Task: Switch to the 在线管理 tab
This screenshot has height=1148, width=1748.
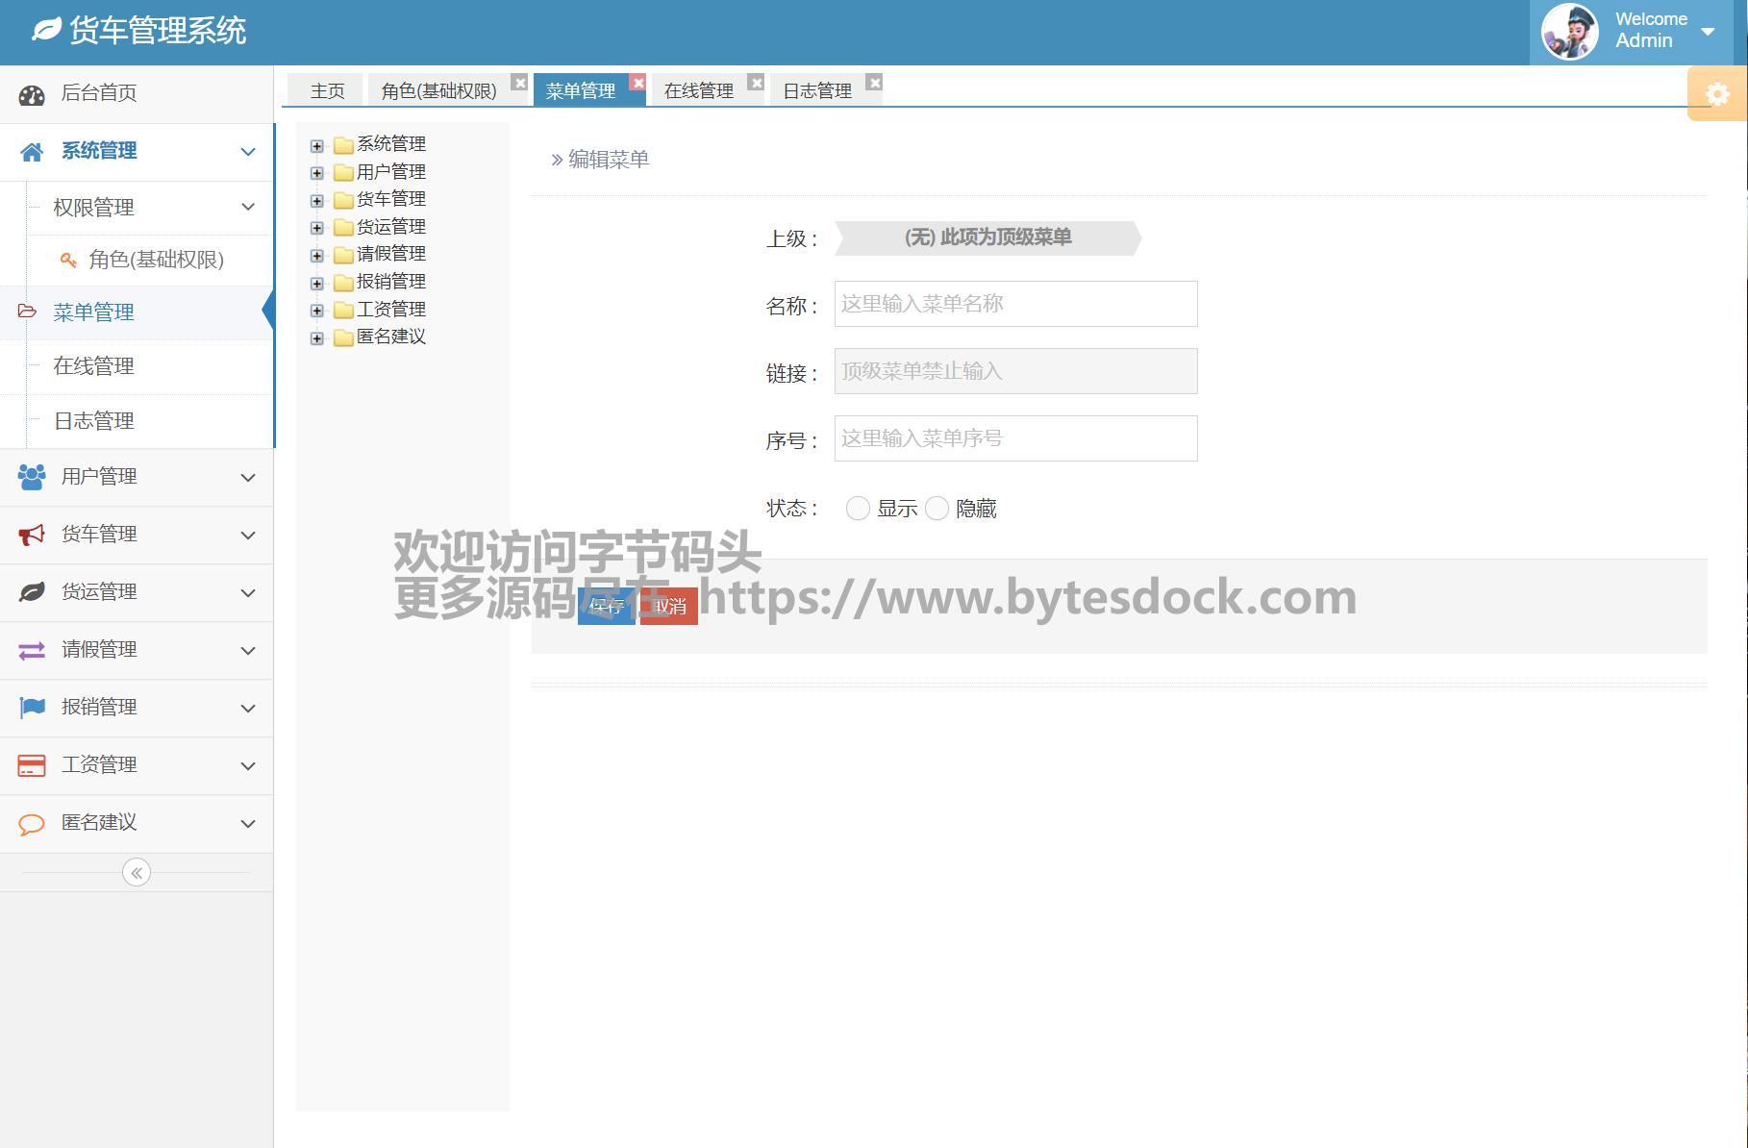Action: point(698,91)
